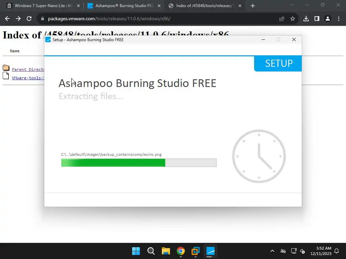
Task: Share this page using the share icon
Action: tap(282, 19)
